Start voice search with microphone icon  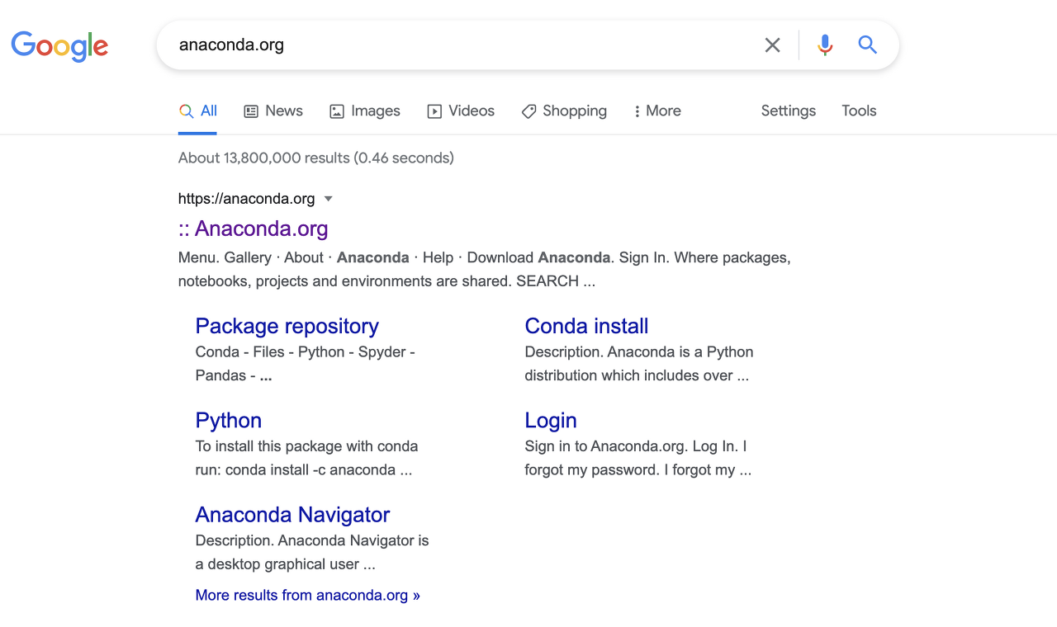pos(825,45)
